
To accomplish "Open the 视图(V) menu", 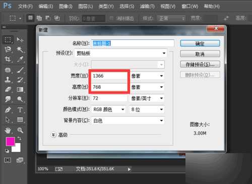I will tap(168, 7).
